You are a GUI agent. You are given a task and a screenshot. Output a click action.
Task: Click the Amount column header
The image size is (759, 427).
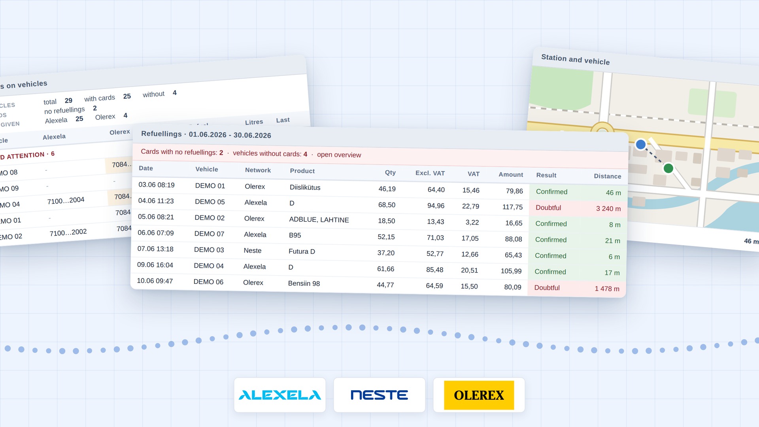click(511, 174)
